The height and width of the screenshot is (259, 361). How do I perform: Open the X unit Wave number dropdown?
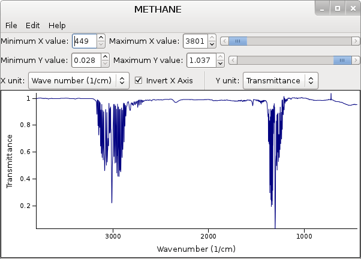79,80
